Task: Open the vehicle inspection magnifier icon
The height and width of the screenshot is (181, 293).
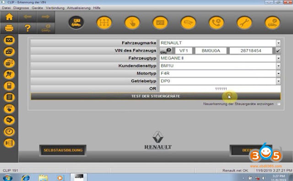Action: [188, 22]
